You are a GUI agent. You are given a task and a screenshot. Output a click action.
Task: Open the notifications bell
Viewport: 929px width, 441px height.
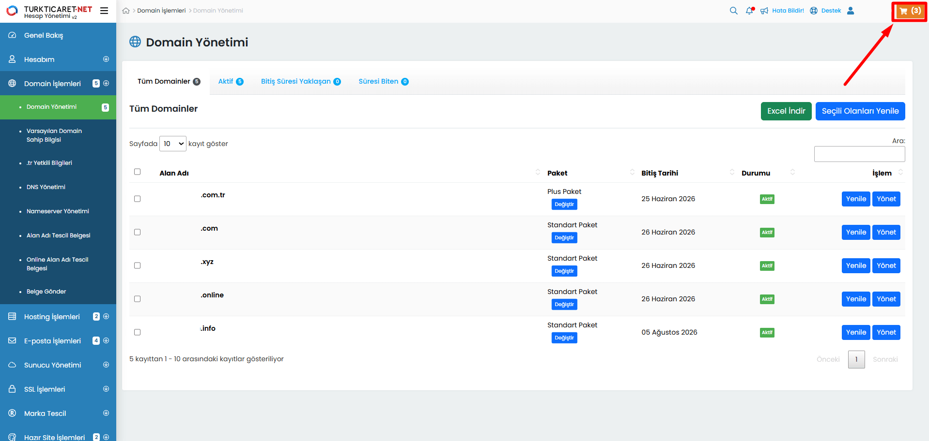tap(749, 11)
